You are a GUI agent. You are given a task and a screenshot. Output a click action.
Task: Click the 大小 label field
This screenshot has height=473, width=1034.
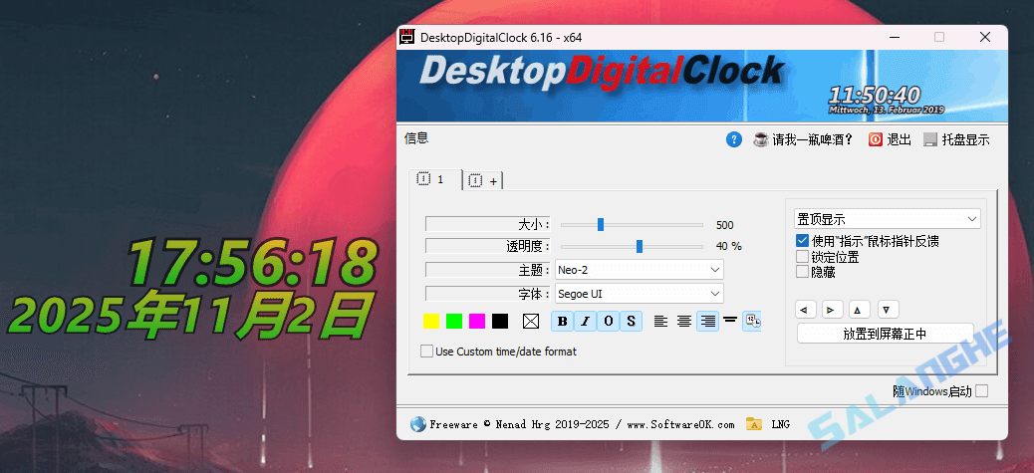[x=488, y=225]
